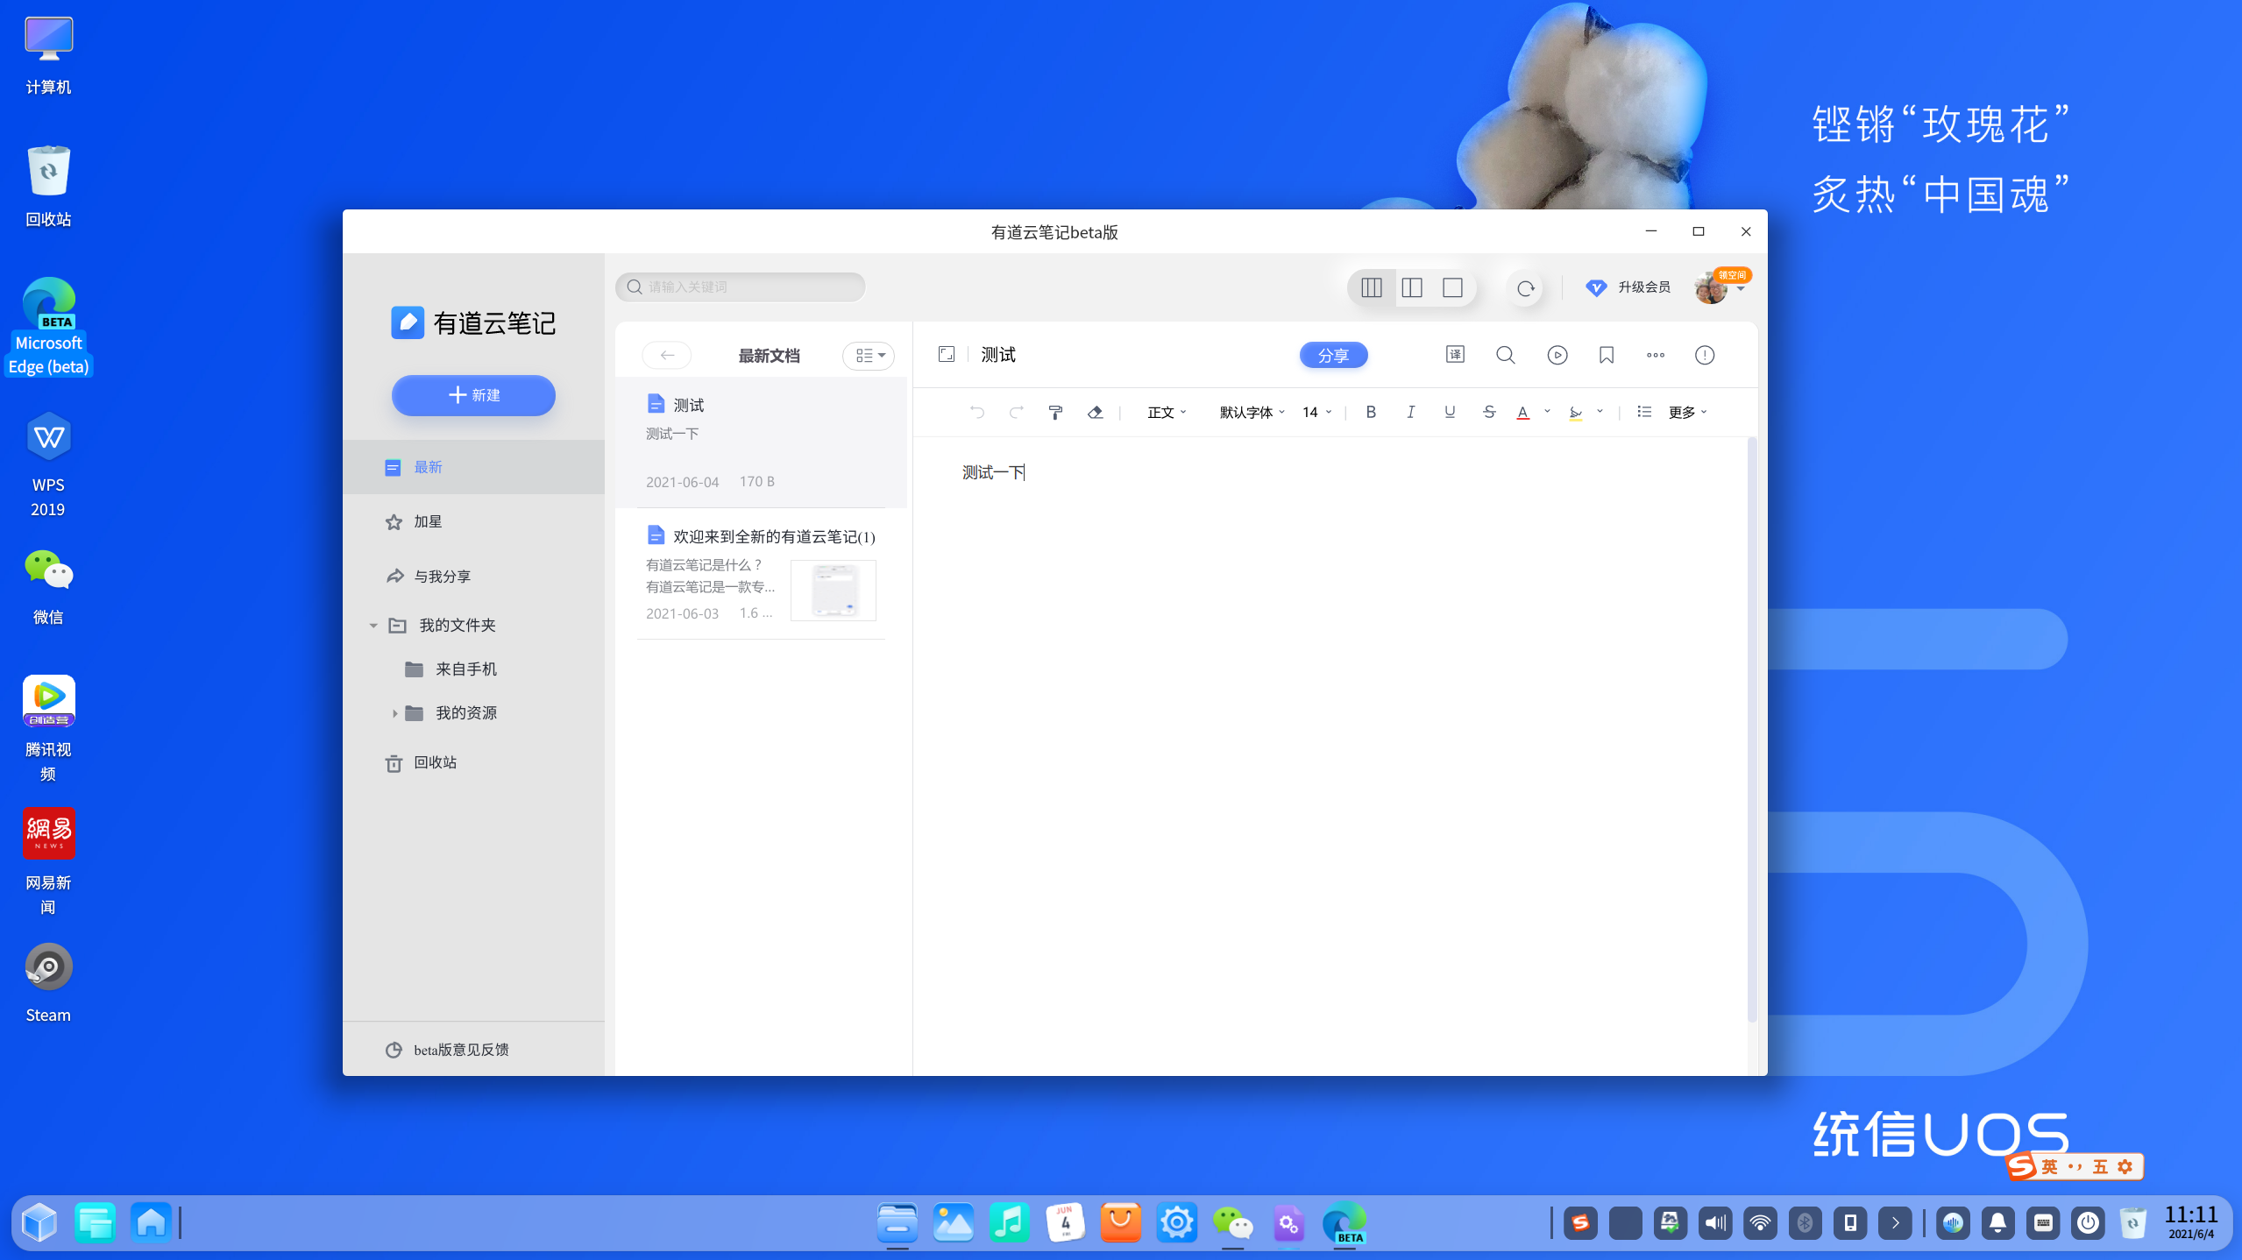The image size is (2242, 1260).
Task: Toggle bold formatting
Action: [x=1371, y=412]
